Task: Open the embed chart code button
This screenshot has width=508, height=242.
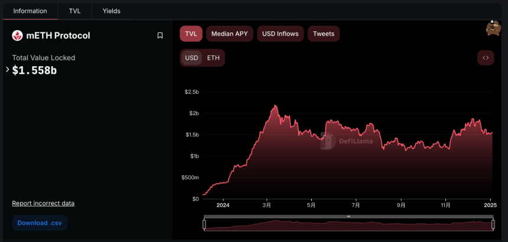Action: point(486,58)
